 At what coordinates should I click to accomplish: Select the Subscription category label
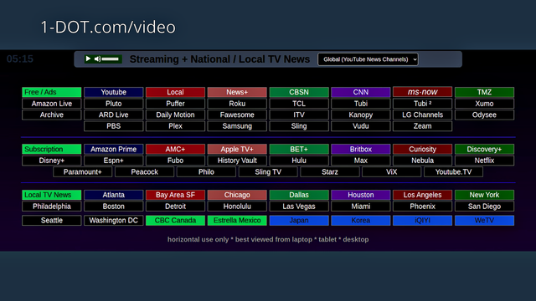[x=52, y=149]
